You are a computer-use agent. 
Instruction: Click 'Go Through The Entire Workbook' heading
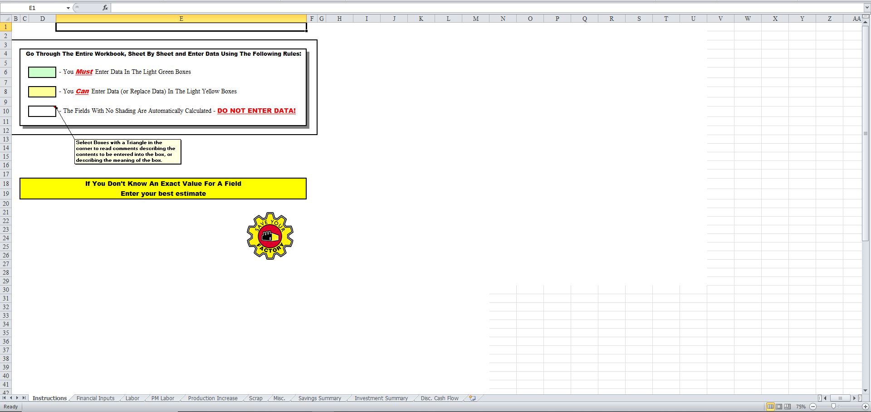click(x=163, y=53)
